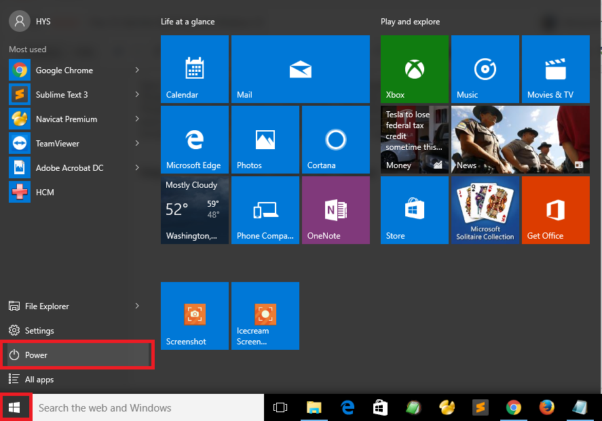Viewport: 602px width, 421px height.
Task: Open the Money tile about Tesla
Action: 415,140
